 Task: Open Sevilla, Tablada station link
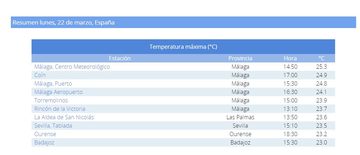tap(53, 126)
